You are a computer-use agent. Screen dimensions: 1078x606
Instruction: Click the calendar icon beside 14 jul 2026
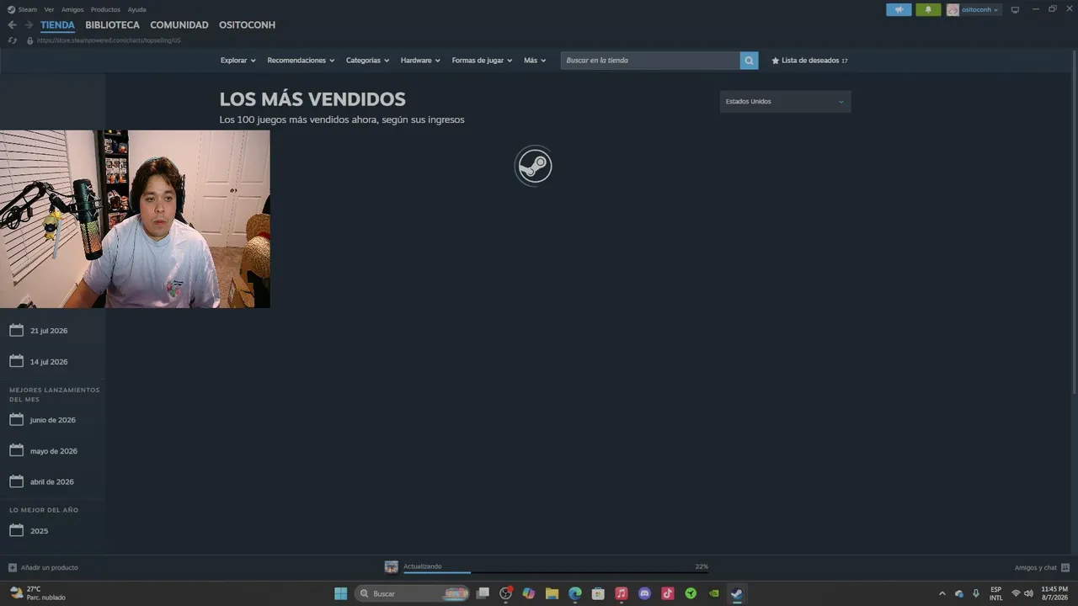pos(16,361)
